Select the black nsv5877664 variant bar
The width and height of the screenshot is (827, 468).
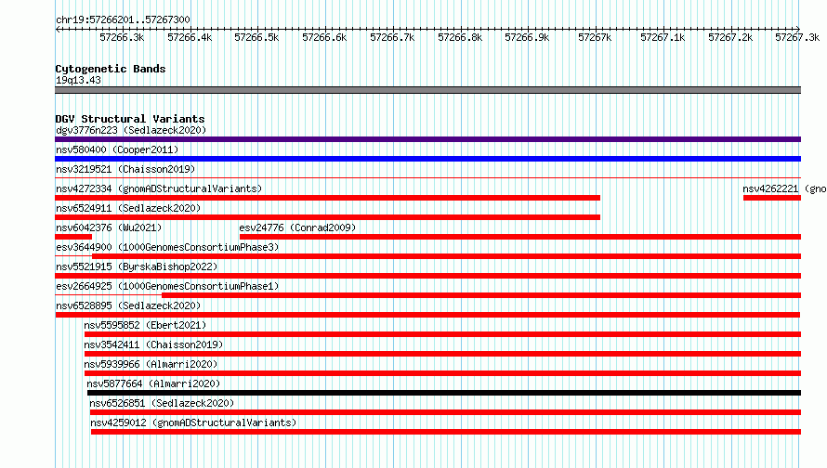pos(444,393)
